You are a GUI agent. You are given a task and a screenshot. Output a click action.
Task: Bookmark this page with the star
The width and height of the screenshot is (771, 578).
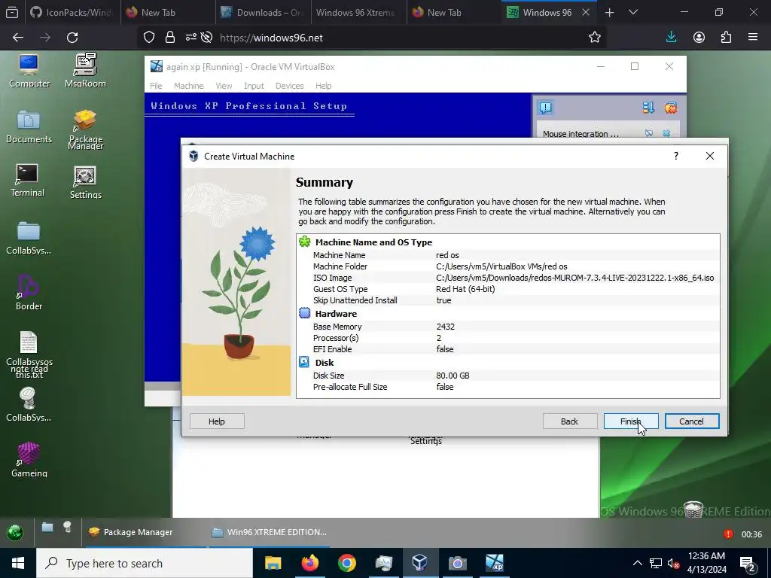[x=595, y=38]
